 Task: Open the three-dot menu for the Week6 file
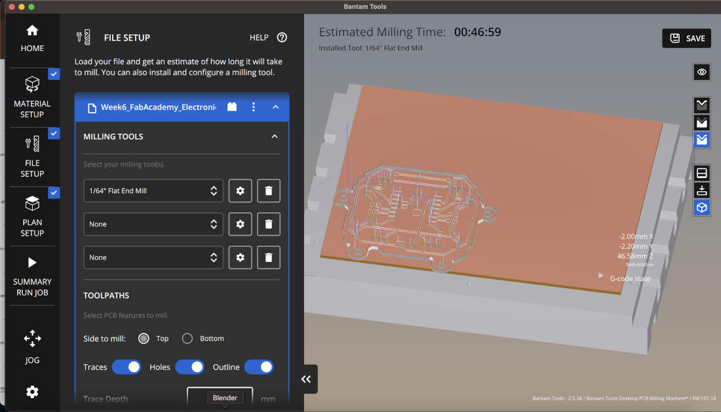pos(254,107)
